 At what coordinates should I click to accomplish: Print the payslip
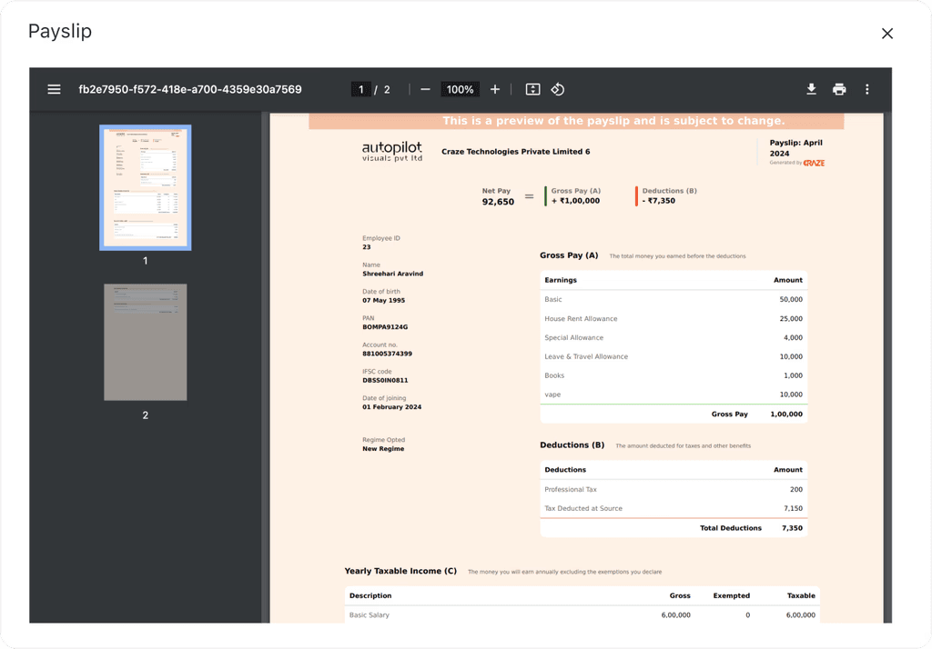click(838, 89)
